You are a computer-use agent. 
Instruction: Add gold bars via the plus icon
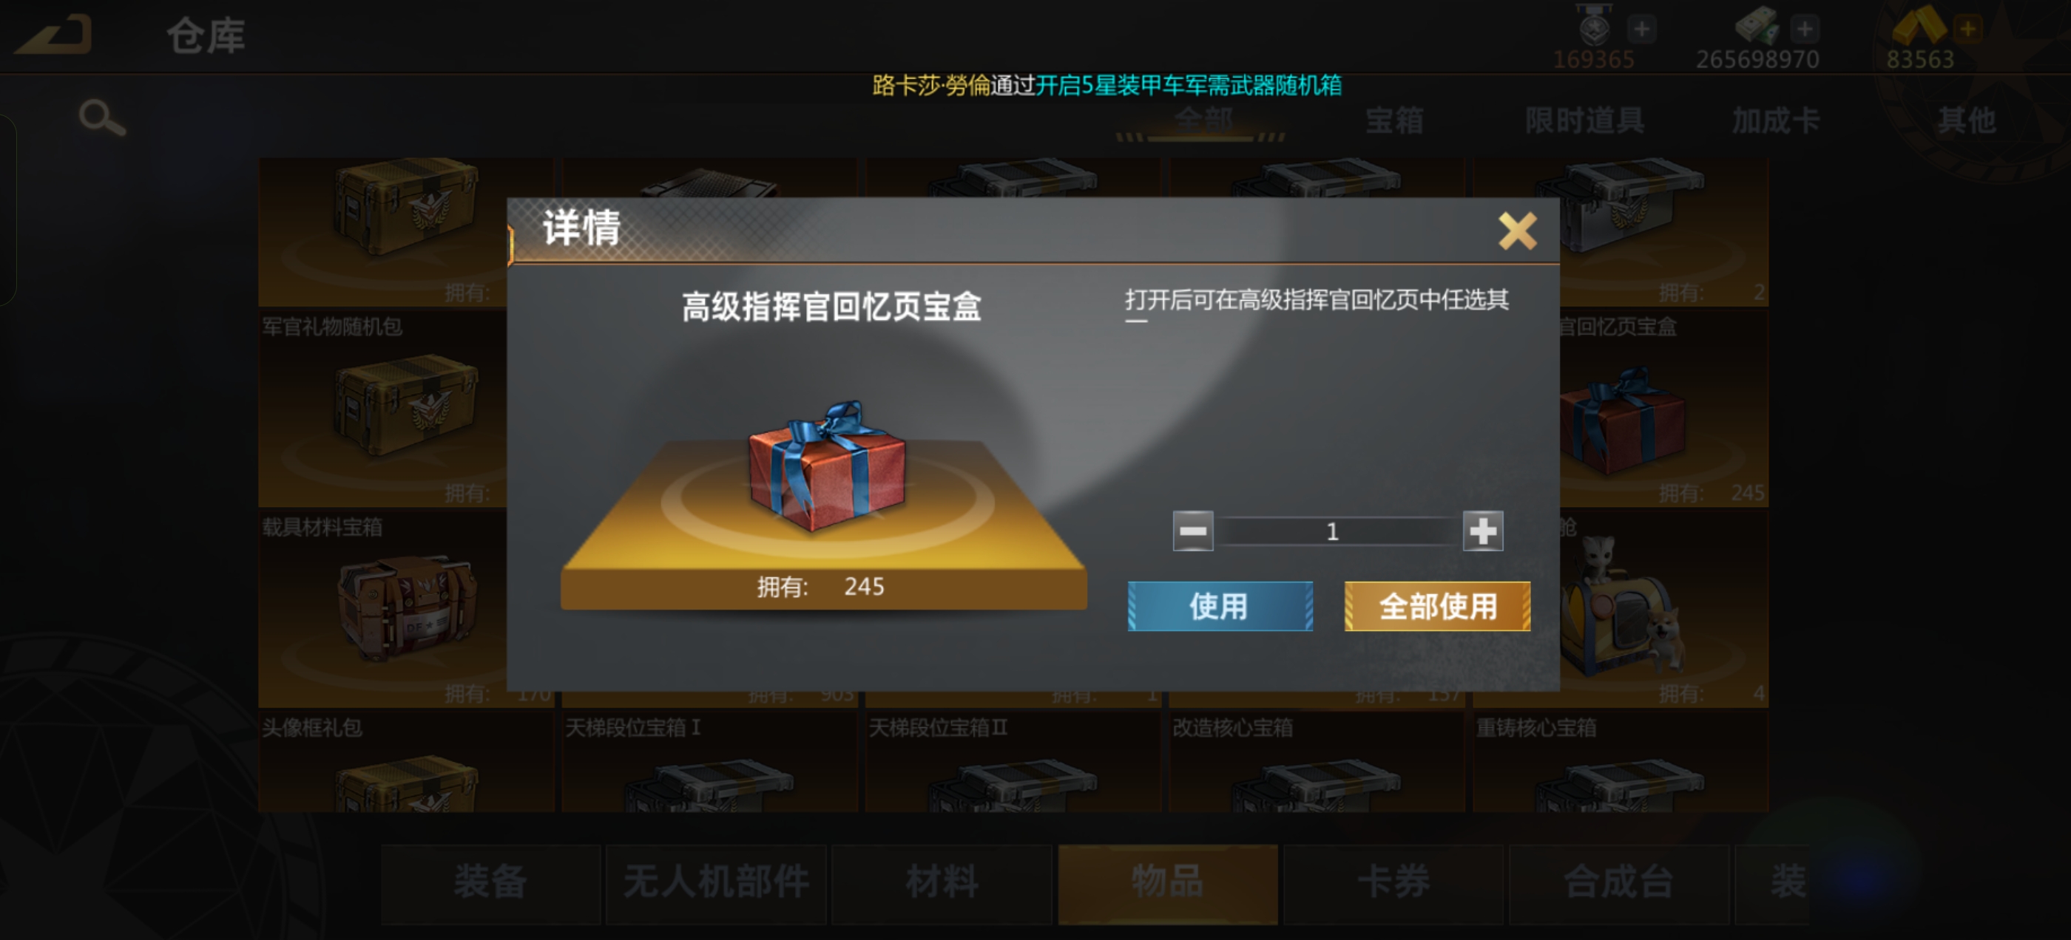1967,29
